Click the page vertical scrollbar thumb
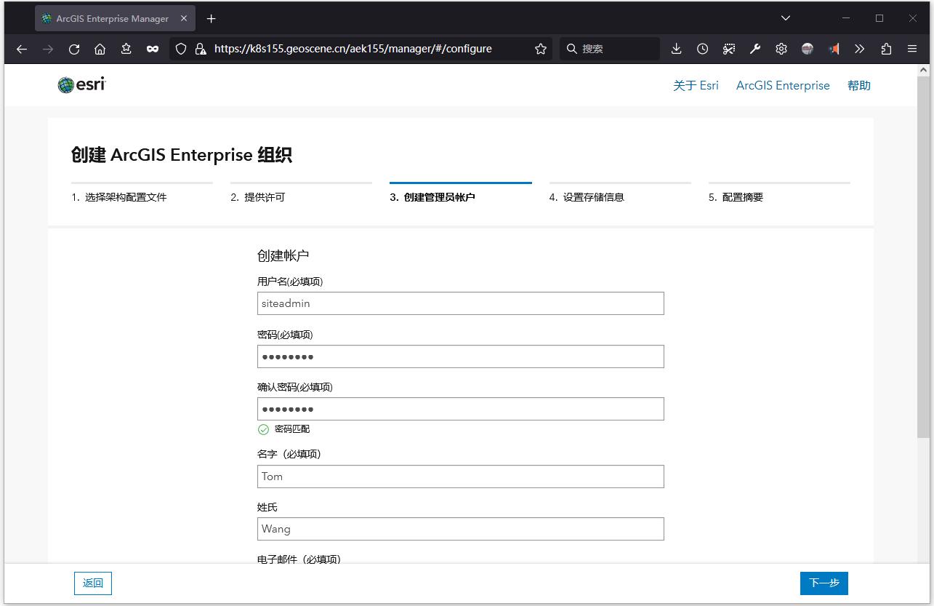The width and height of the screenshot is (934, 606). [x=923, y=257]
